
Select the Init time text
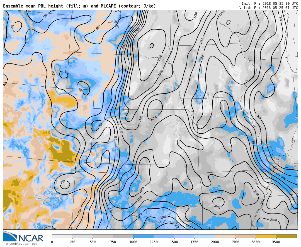270,4
